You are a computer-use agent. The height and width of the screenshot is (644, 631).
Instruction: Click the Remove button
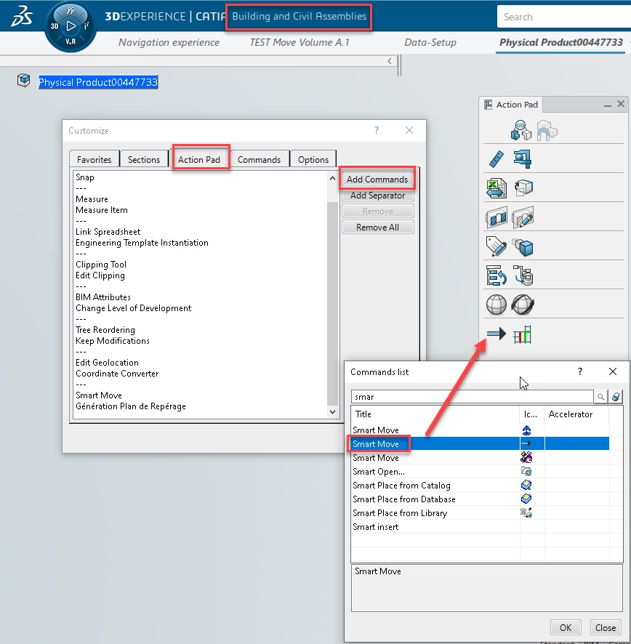pos(377,211)
